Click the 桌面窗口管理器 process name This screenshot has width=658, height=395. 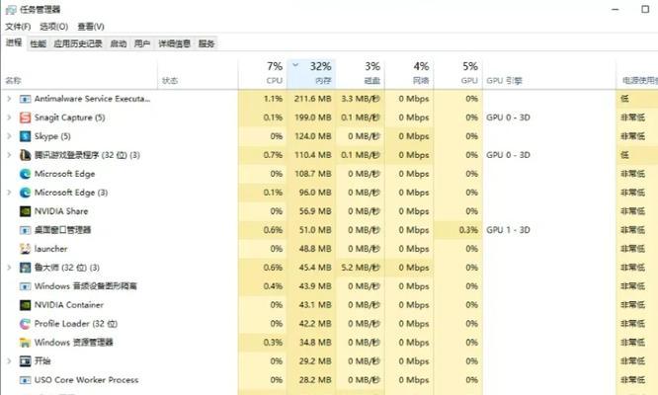(x=62, y=230)
